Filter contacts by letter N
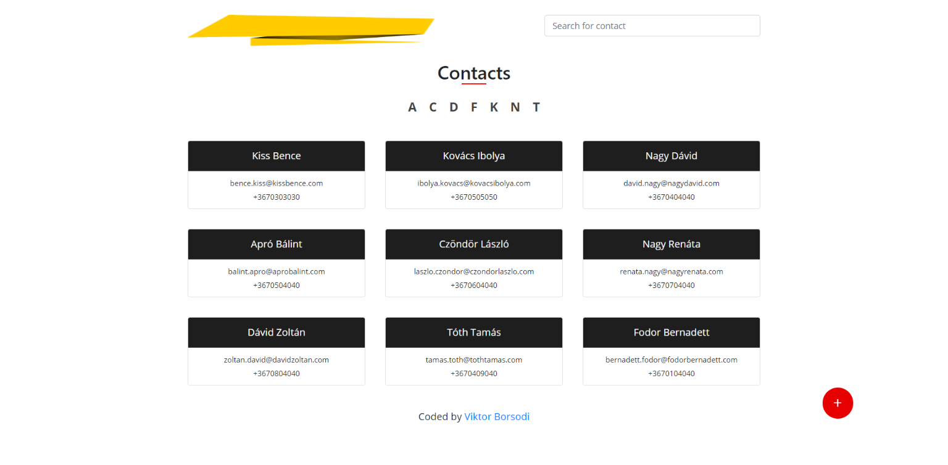The height and width of the screenshot is (465, 948). (x=515, y=107)
